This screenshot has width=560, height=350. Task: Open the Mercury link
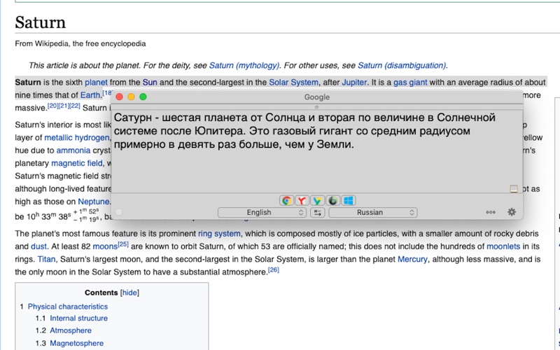412,259
